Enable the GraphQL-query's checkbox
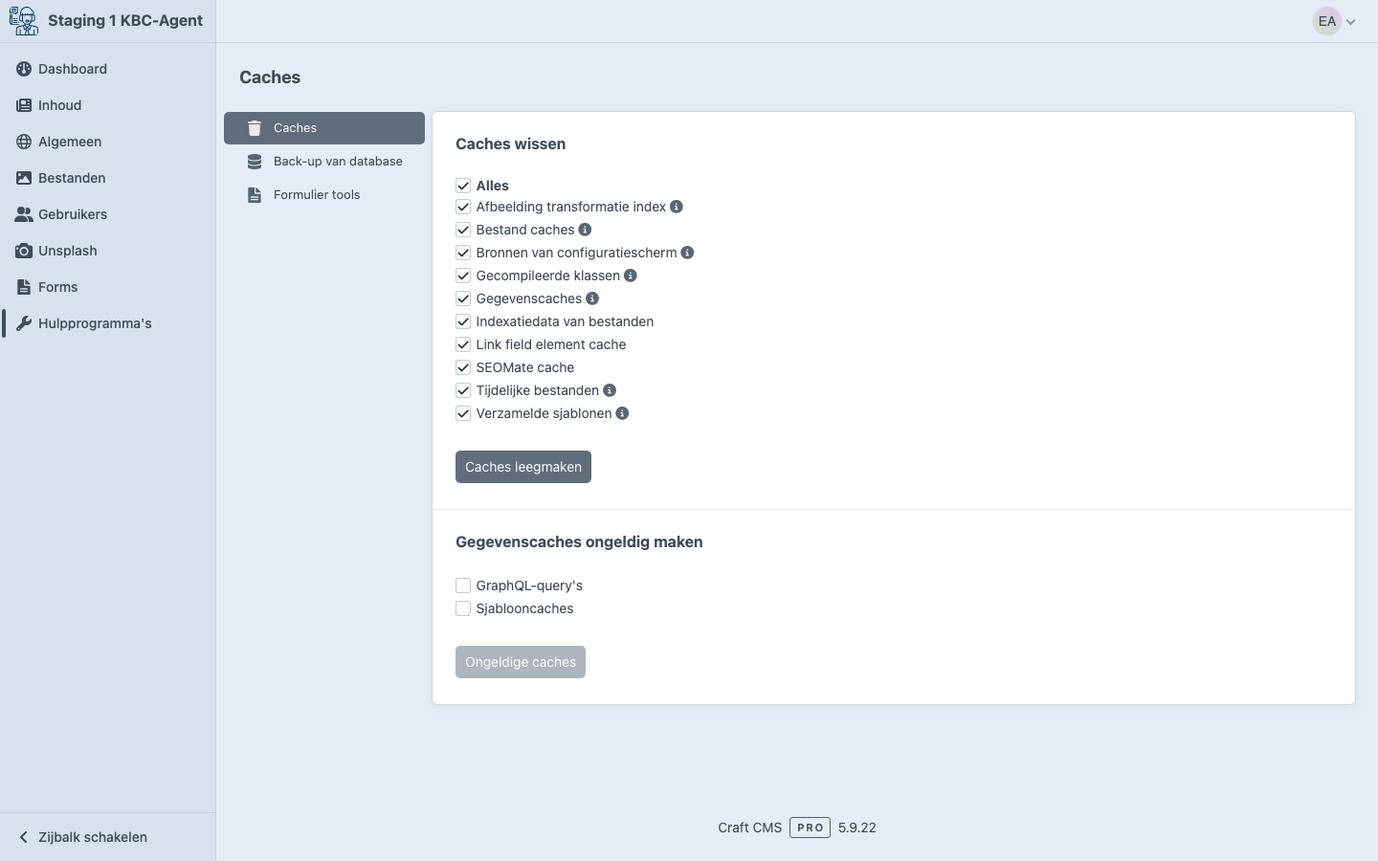This screenshot has height=861, width=1378. pyautogui.click(x=463, y=585)
